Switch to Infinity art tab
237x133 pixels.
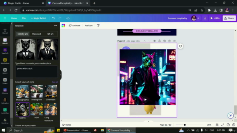pyautogui.click(x=23, y=34)
